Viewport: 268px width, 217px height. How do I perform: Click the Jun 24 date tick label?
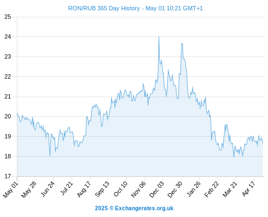(48, 189)
